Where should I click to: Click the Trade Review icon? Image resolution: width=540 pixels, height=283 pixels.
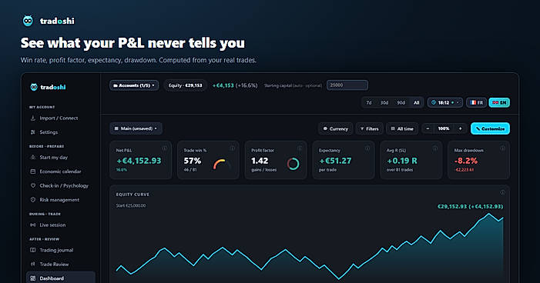coord(33,264)
